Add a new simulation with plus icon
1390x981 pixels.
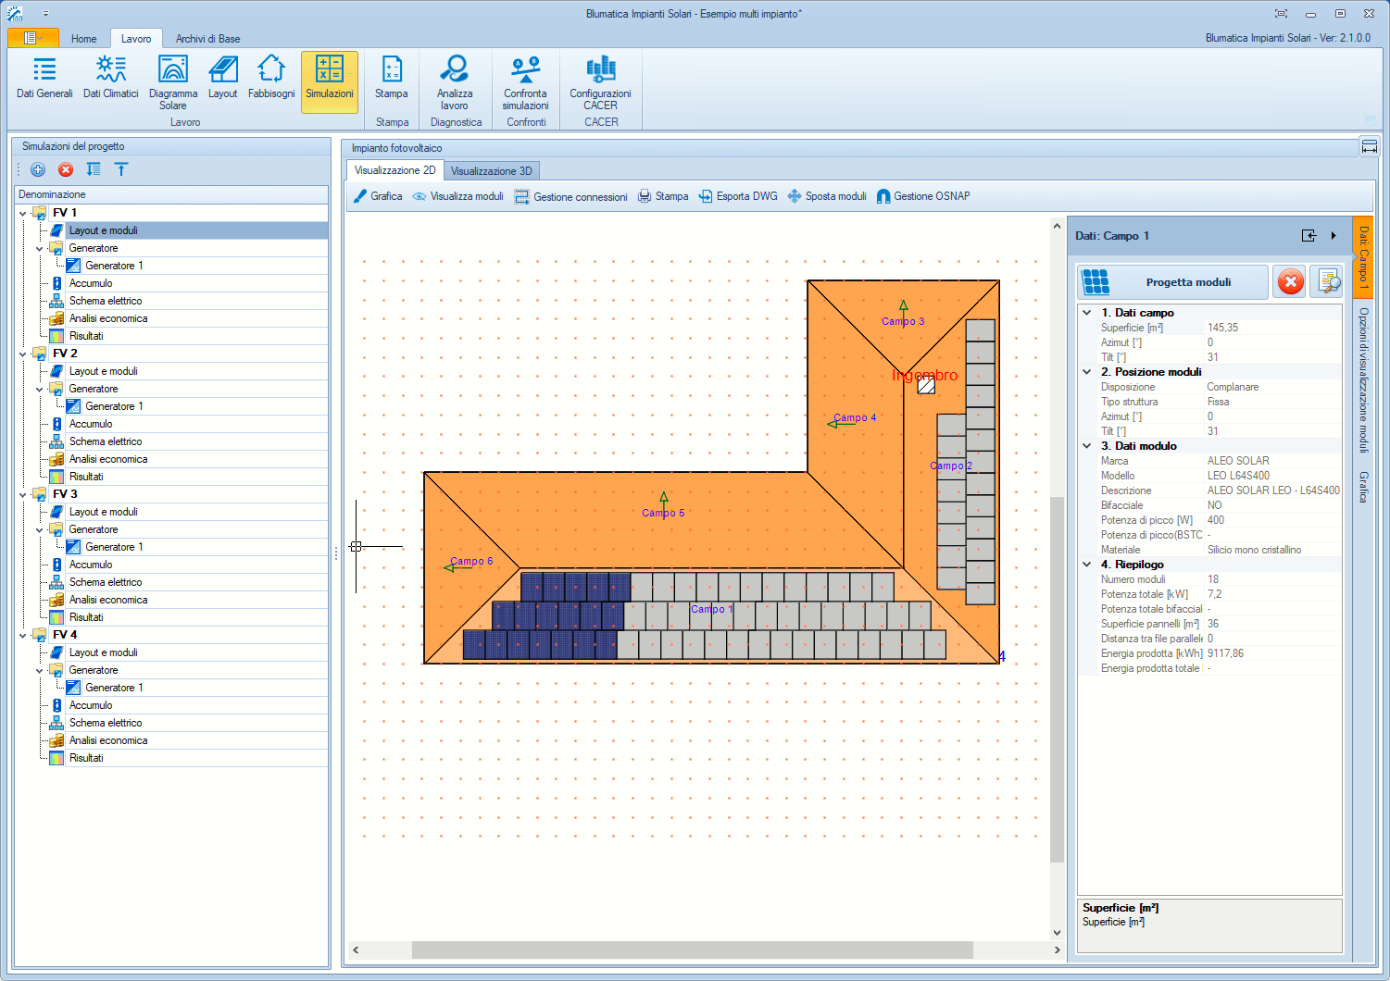38,169
